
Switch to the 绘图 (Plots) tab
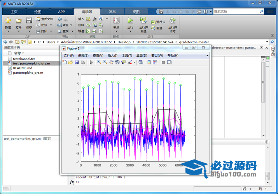tap(38, 12)
